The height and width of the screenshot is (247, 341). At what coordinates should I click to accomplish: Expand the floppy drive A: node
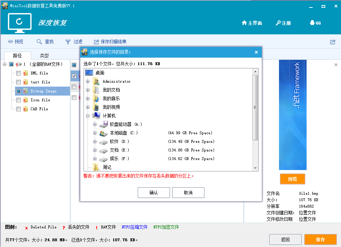click(x=95, y=124)
